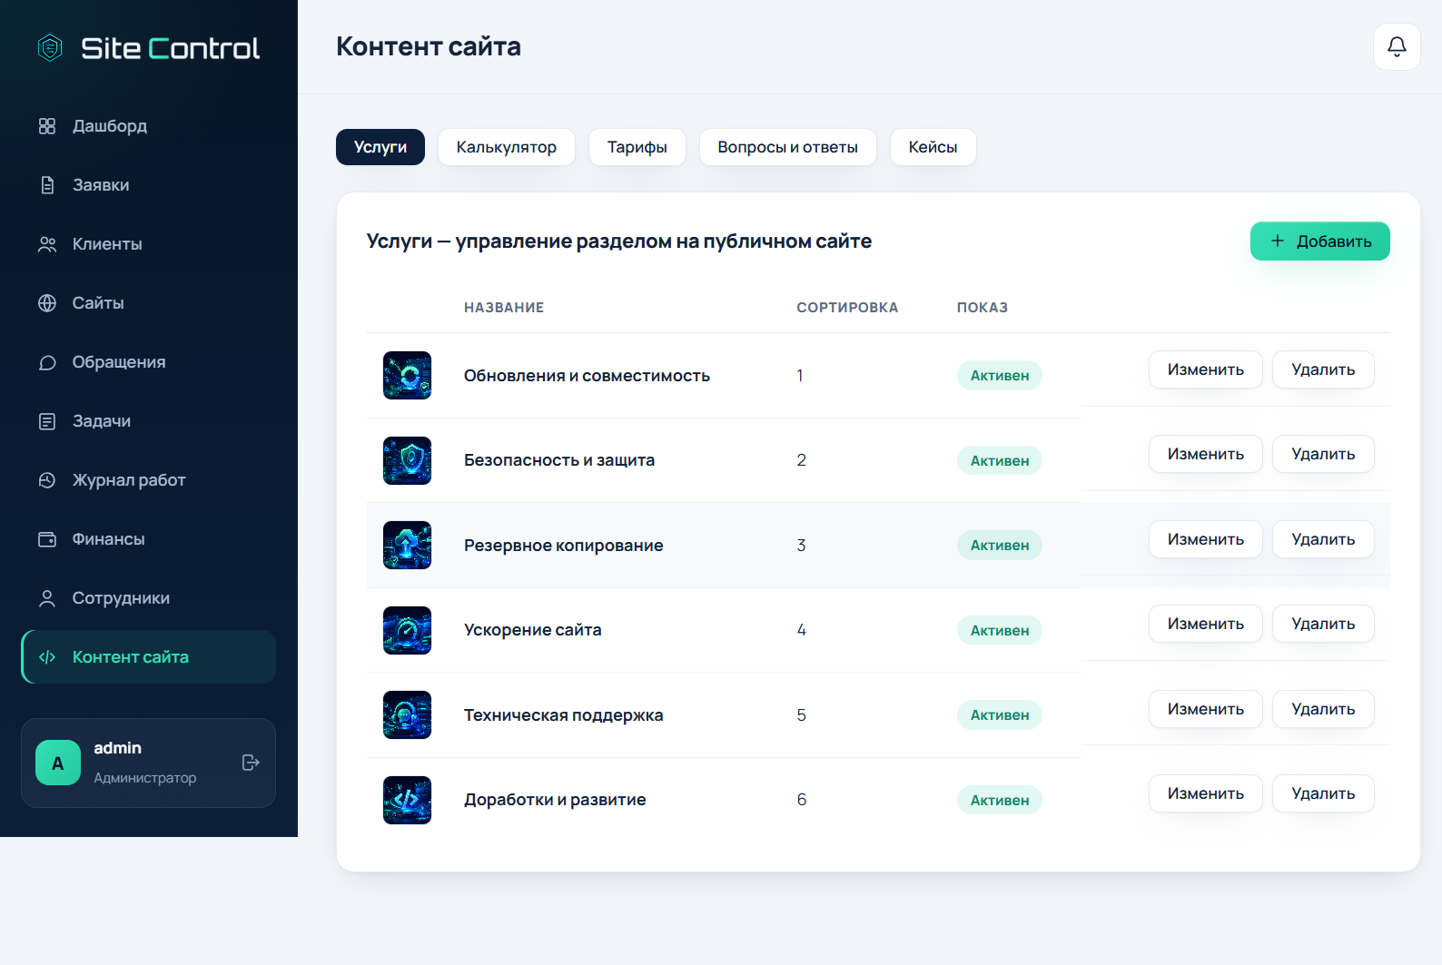The image size is (1442, 965).
Task: Switch to the Калькулятор tab
Action: (507, 147)
